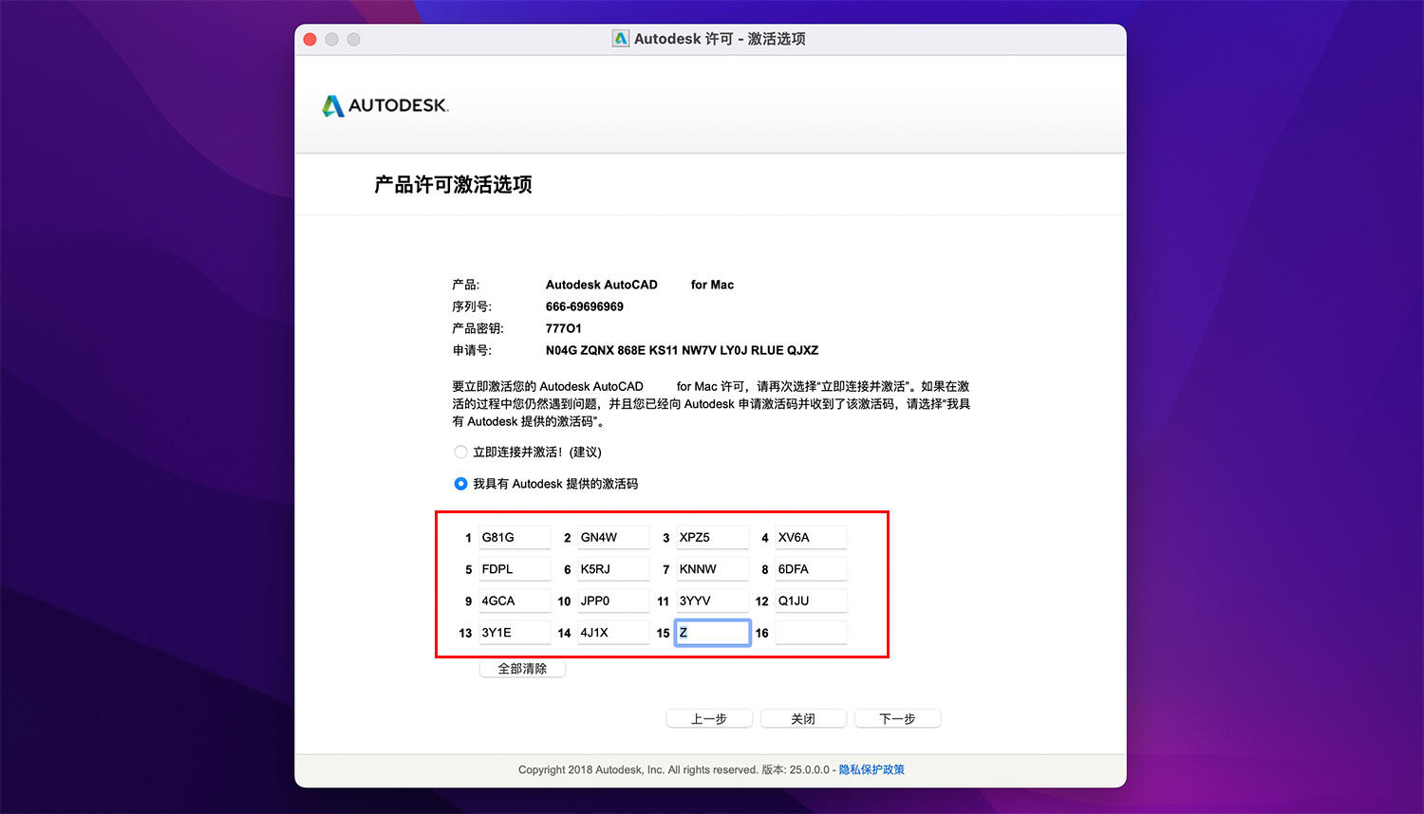Click activation code field 6 containing K5RJ

click(613, 569)
